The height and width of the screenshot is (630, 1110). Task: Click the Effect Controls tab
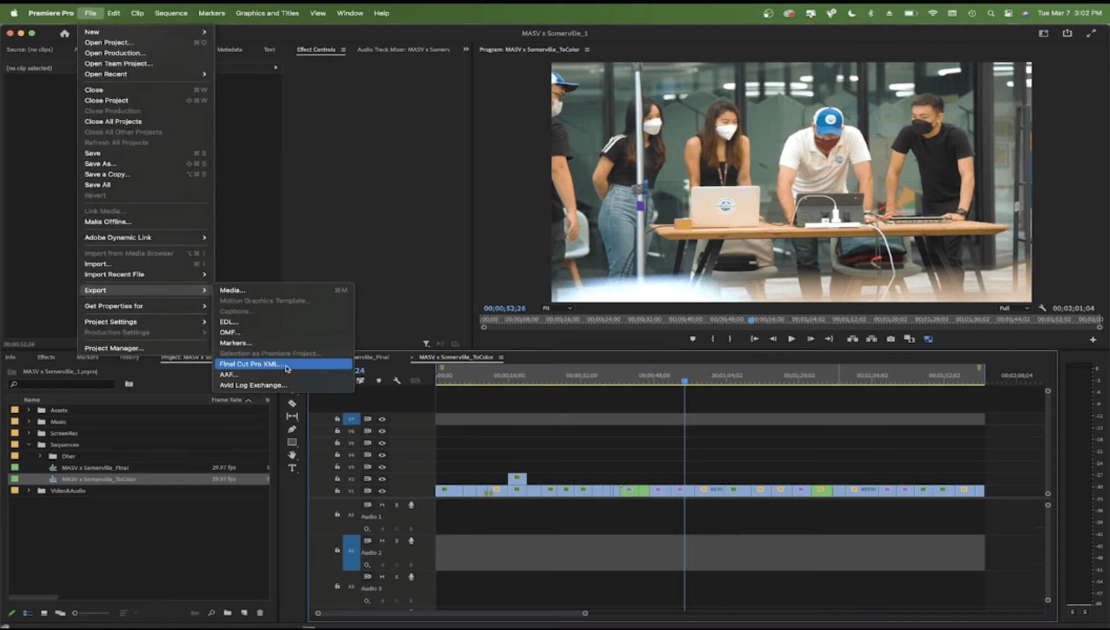click(x=315, y=49)
